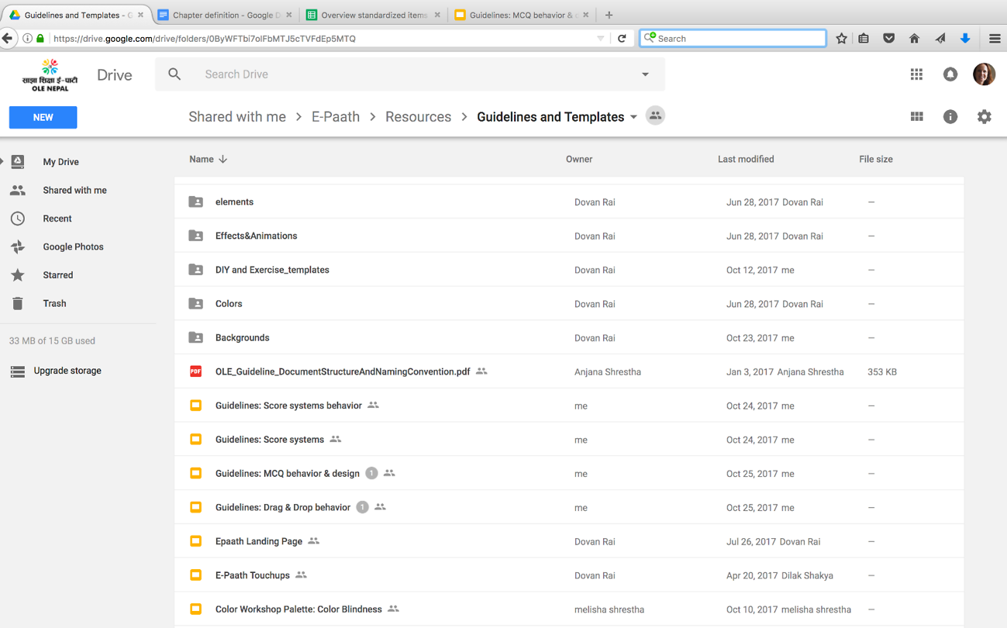
Task: Open the Firefox hamburger menu
Action: pos(995,38)
